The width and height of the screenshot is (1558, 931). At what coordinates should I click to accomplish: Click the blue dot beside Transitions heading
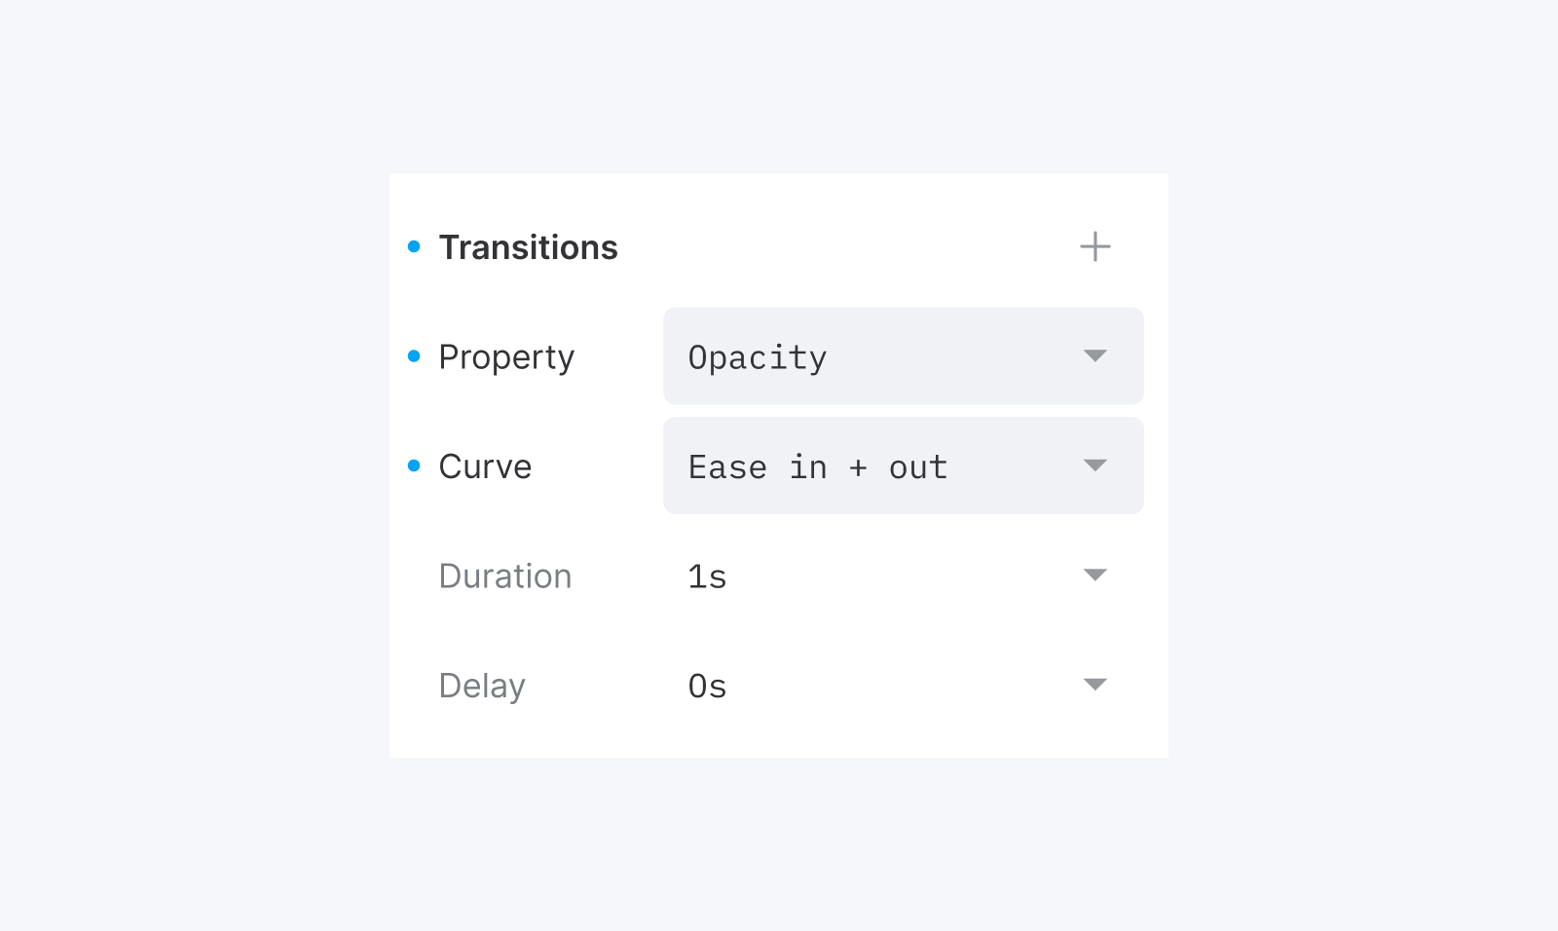pos(414,246)
